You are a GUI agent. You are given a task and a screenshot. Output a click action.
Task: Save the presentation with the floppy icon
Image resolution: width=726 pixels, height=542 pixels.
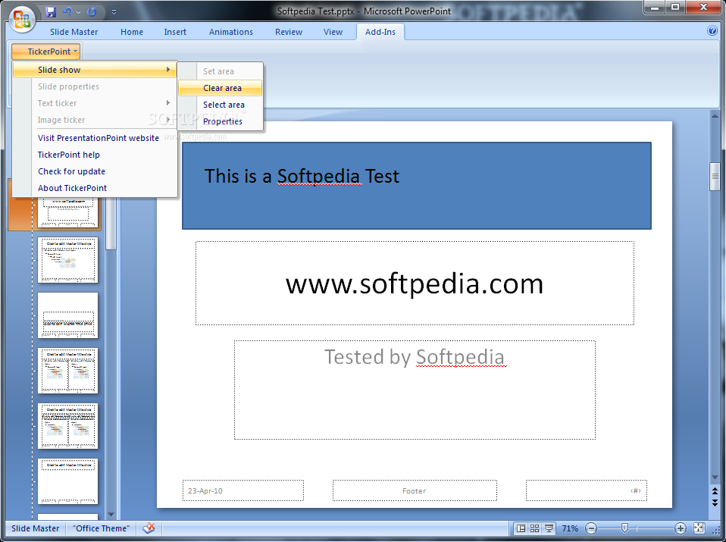(51, 12)
